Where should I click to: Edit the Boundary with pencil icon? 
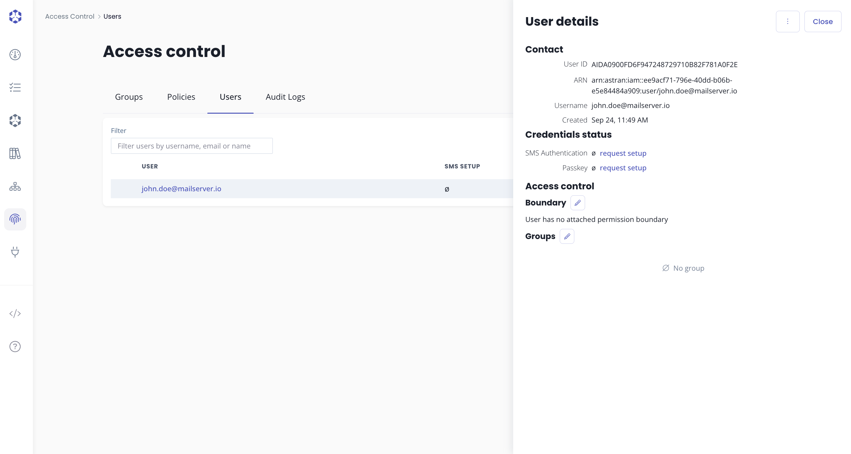(x=577, y=203)
